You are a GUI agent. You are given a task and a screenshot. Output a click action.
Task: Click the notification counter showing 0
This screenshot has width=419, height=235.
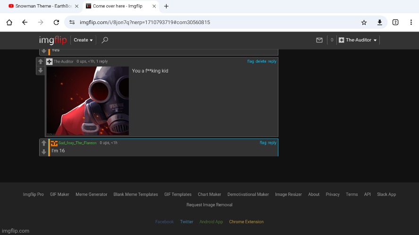pyautogui.click(x=332, y=40)
